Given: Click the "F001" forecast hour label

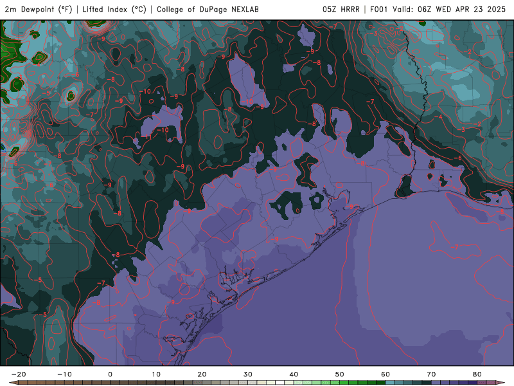Looking at the screenshot, I should (380, 10).
